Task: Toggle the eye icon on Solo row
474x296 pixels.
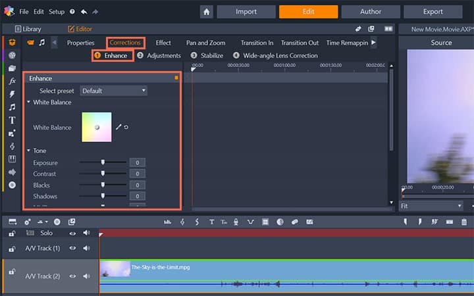Action: coord(72,233)
